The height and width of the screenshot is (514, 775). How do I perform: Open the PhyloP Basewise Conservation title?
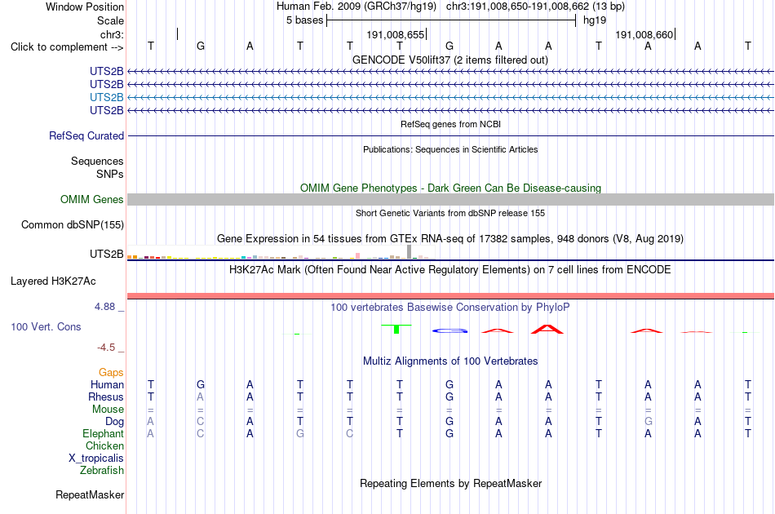[450, 308]
